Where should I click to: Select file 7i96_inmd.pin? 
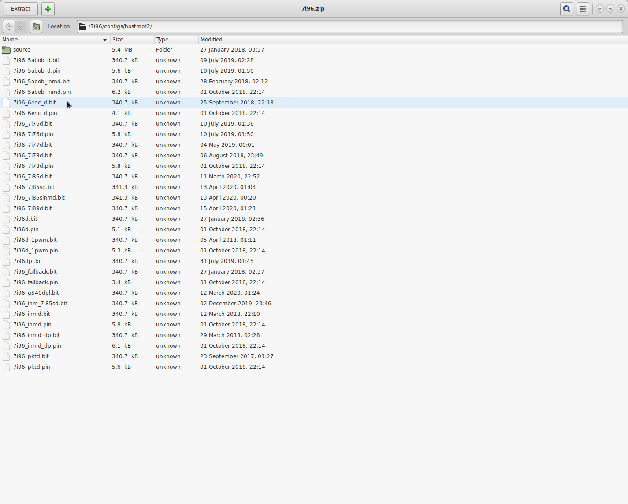point(32,325)
